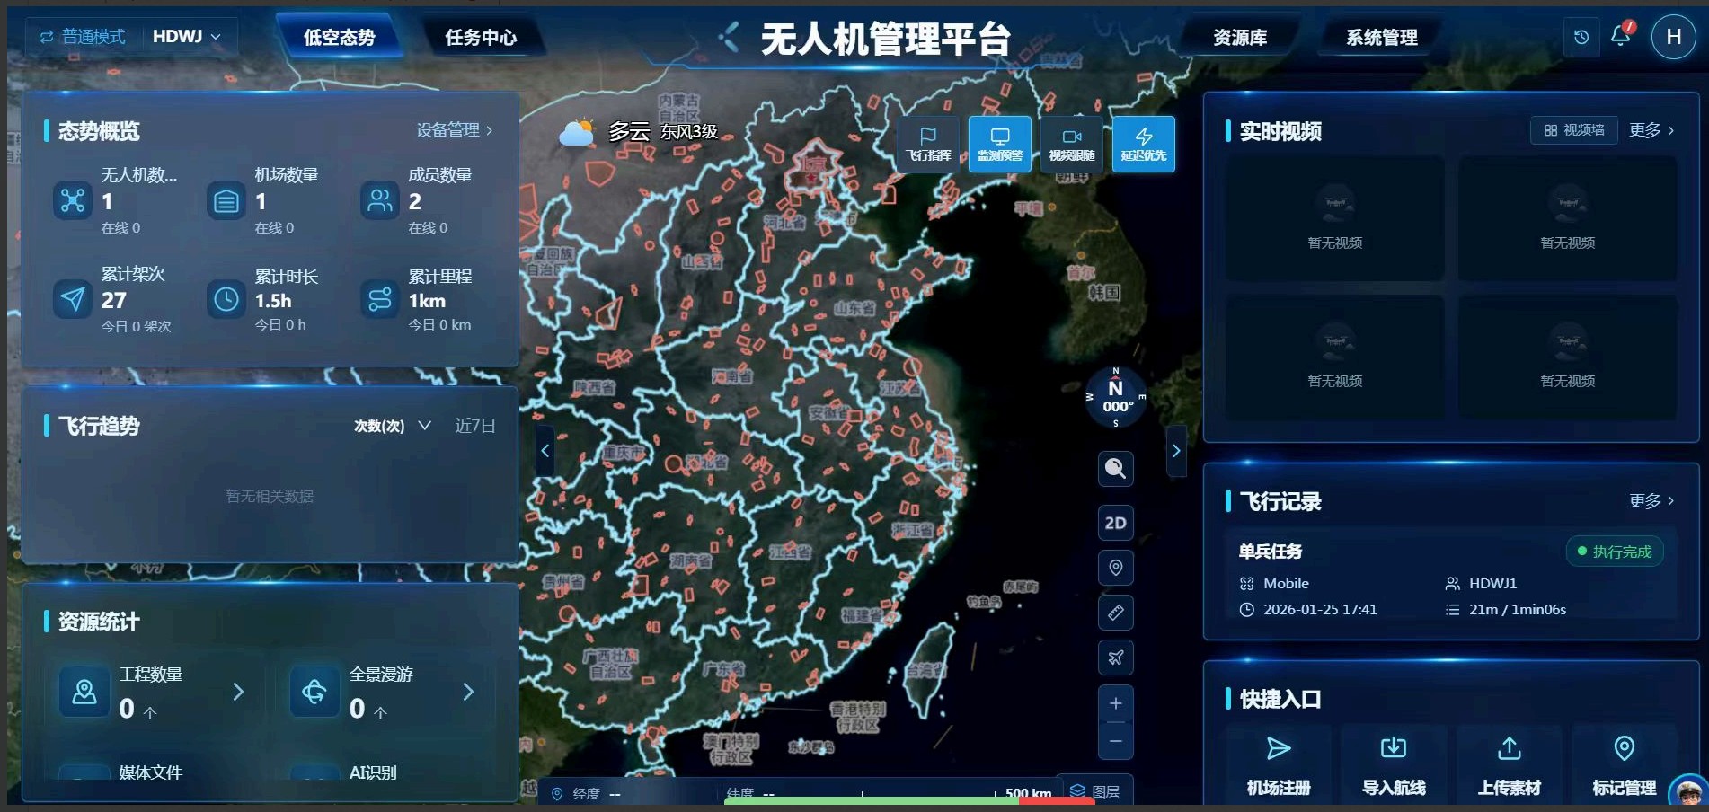
Task: Open the 标记管理 shortcut
Action: 1624,764
